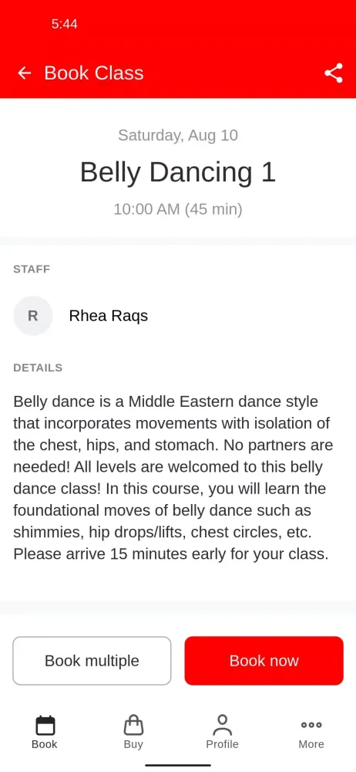Click the Book now button
Image resolution: width=356 pixels, height=772 pixels.
tap(264, 661)
